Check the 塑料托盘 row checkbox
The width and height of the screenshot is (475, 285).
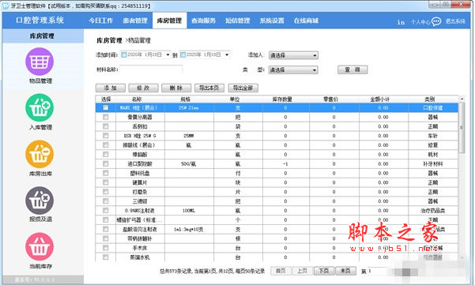click(x=105, y=173)
